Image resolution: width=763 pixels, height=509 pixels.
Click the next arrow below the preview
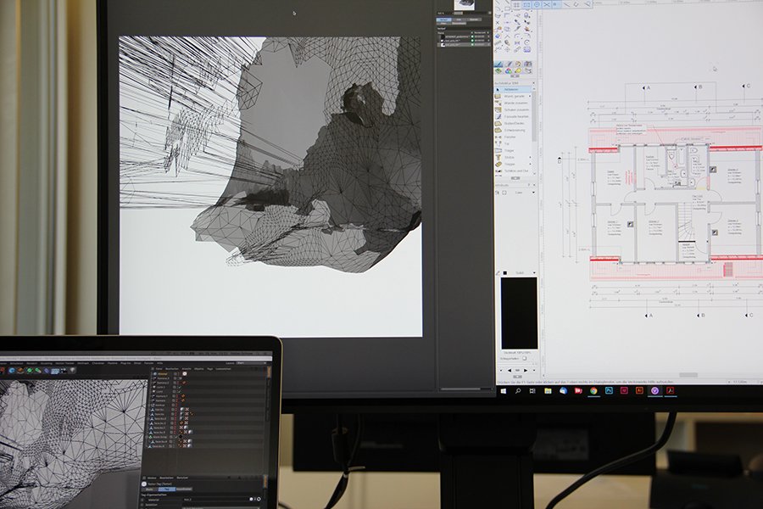pyautogui.click(x=526, y=370)
